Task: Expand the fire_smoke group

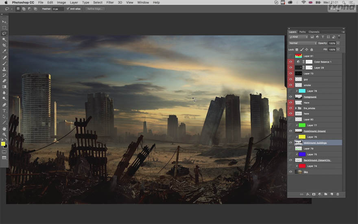Action: pyautogui.click(x=296, y=108)
